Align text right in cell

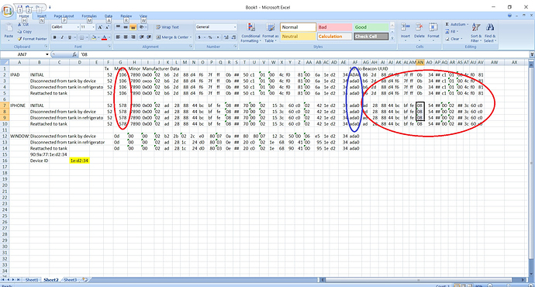tap(133, 37)
